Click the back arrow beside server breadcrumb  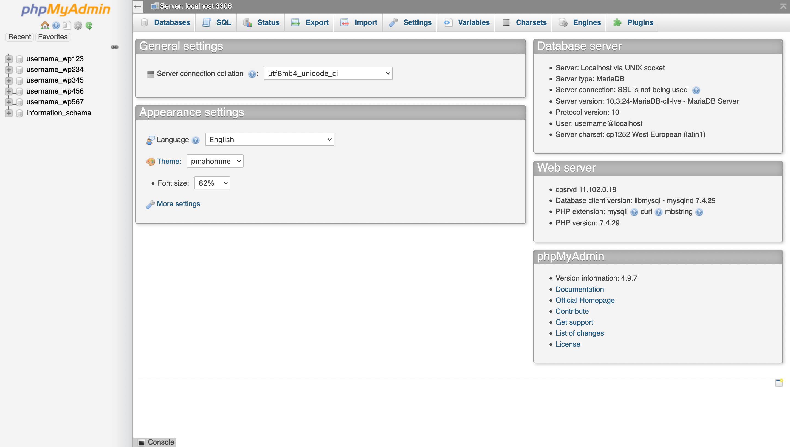coord(138,6)
